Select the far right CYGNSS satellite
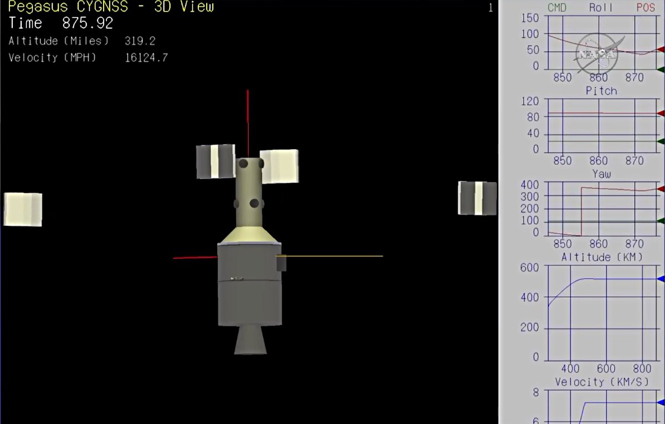 [x=477, y=198]
